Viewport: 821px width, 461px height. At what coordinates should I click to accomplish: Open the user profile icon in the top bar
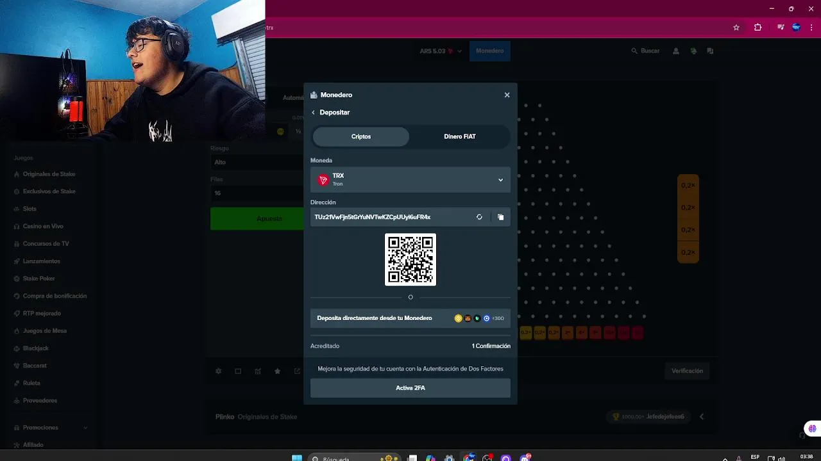point(676,51)
